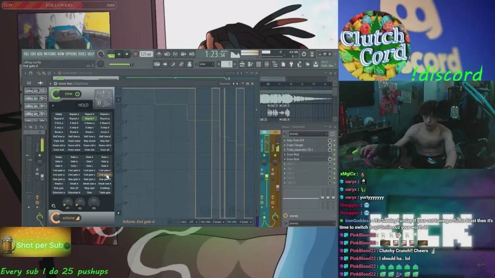Open the playlist view icon
This screenshot has height=278, width=495.
pyautogui.click(x=242, y=64)
